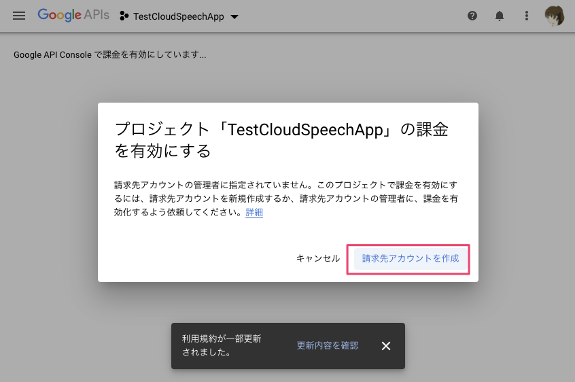The height and width of the screenshot is (382, 575).
Task: Open the three-dot more options menu
Action: pos(527,16)
